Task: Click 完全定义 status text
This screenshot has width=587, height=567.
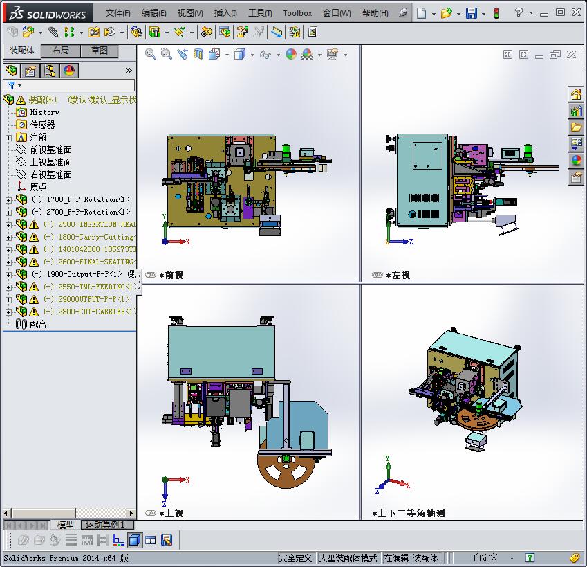Action: tap(295, 558)
